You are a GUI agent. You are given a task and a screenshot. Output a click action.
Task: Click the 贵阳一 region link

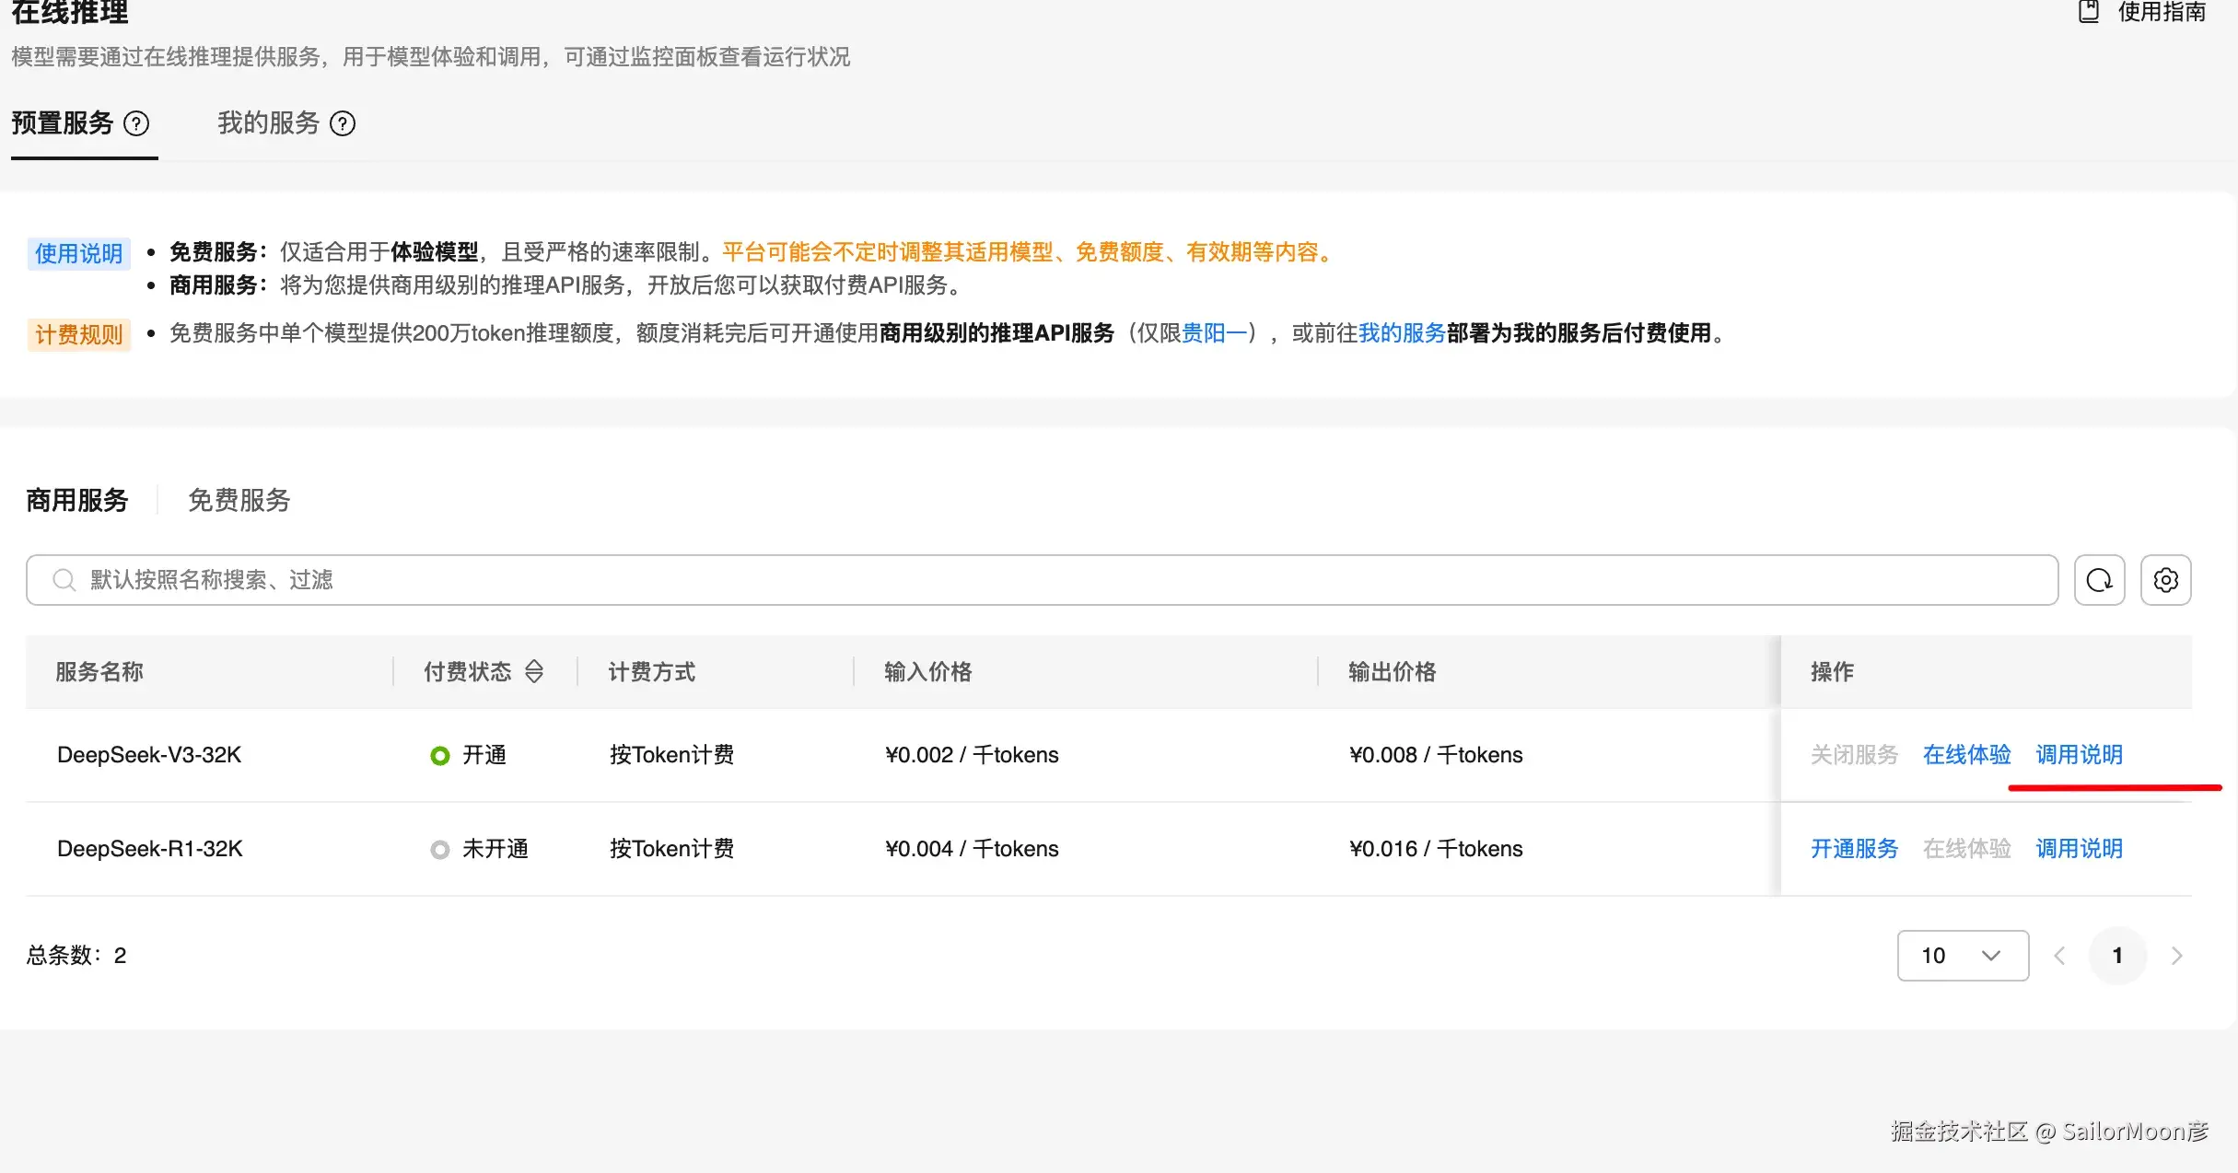point(1214,333)
